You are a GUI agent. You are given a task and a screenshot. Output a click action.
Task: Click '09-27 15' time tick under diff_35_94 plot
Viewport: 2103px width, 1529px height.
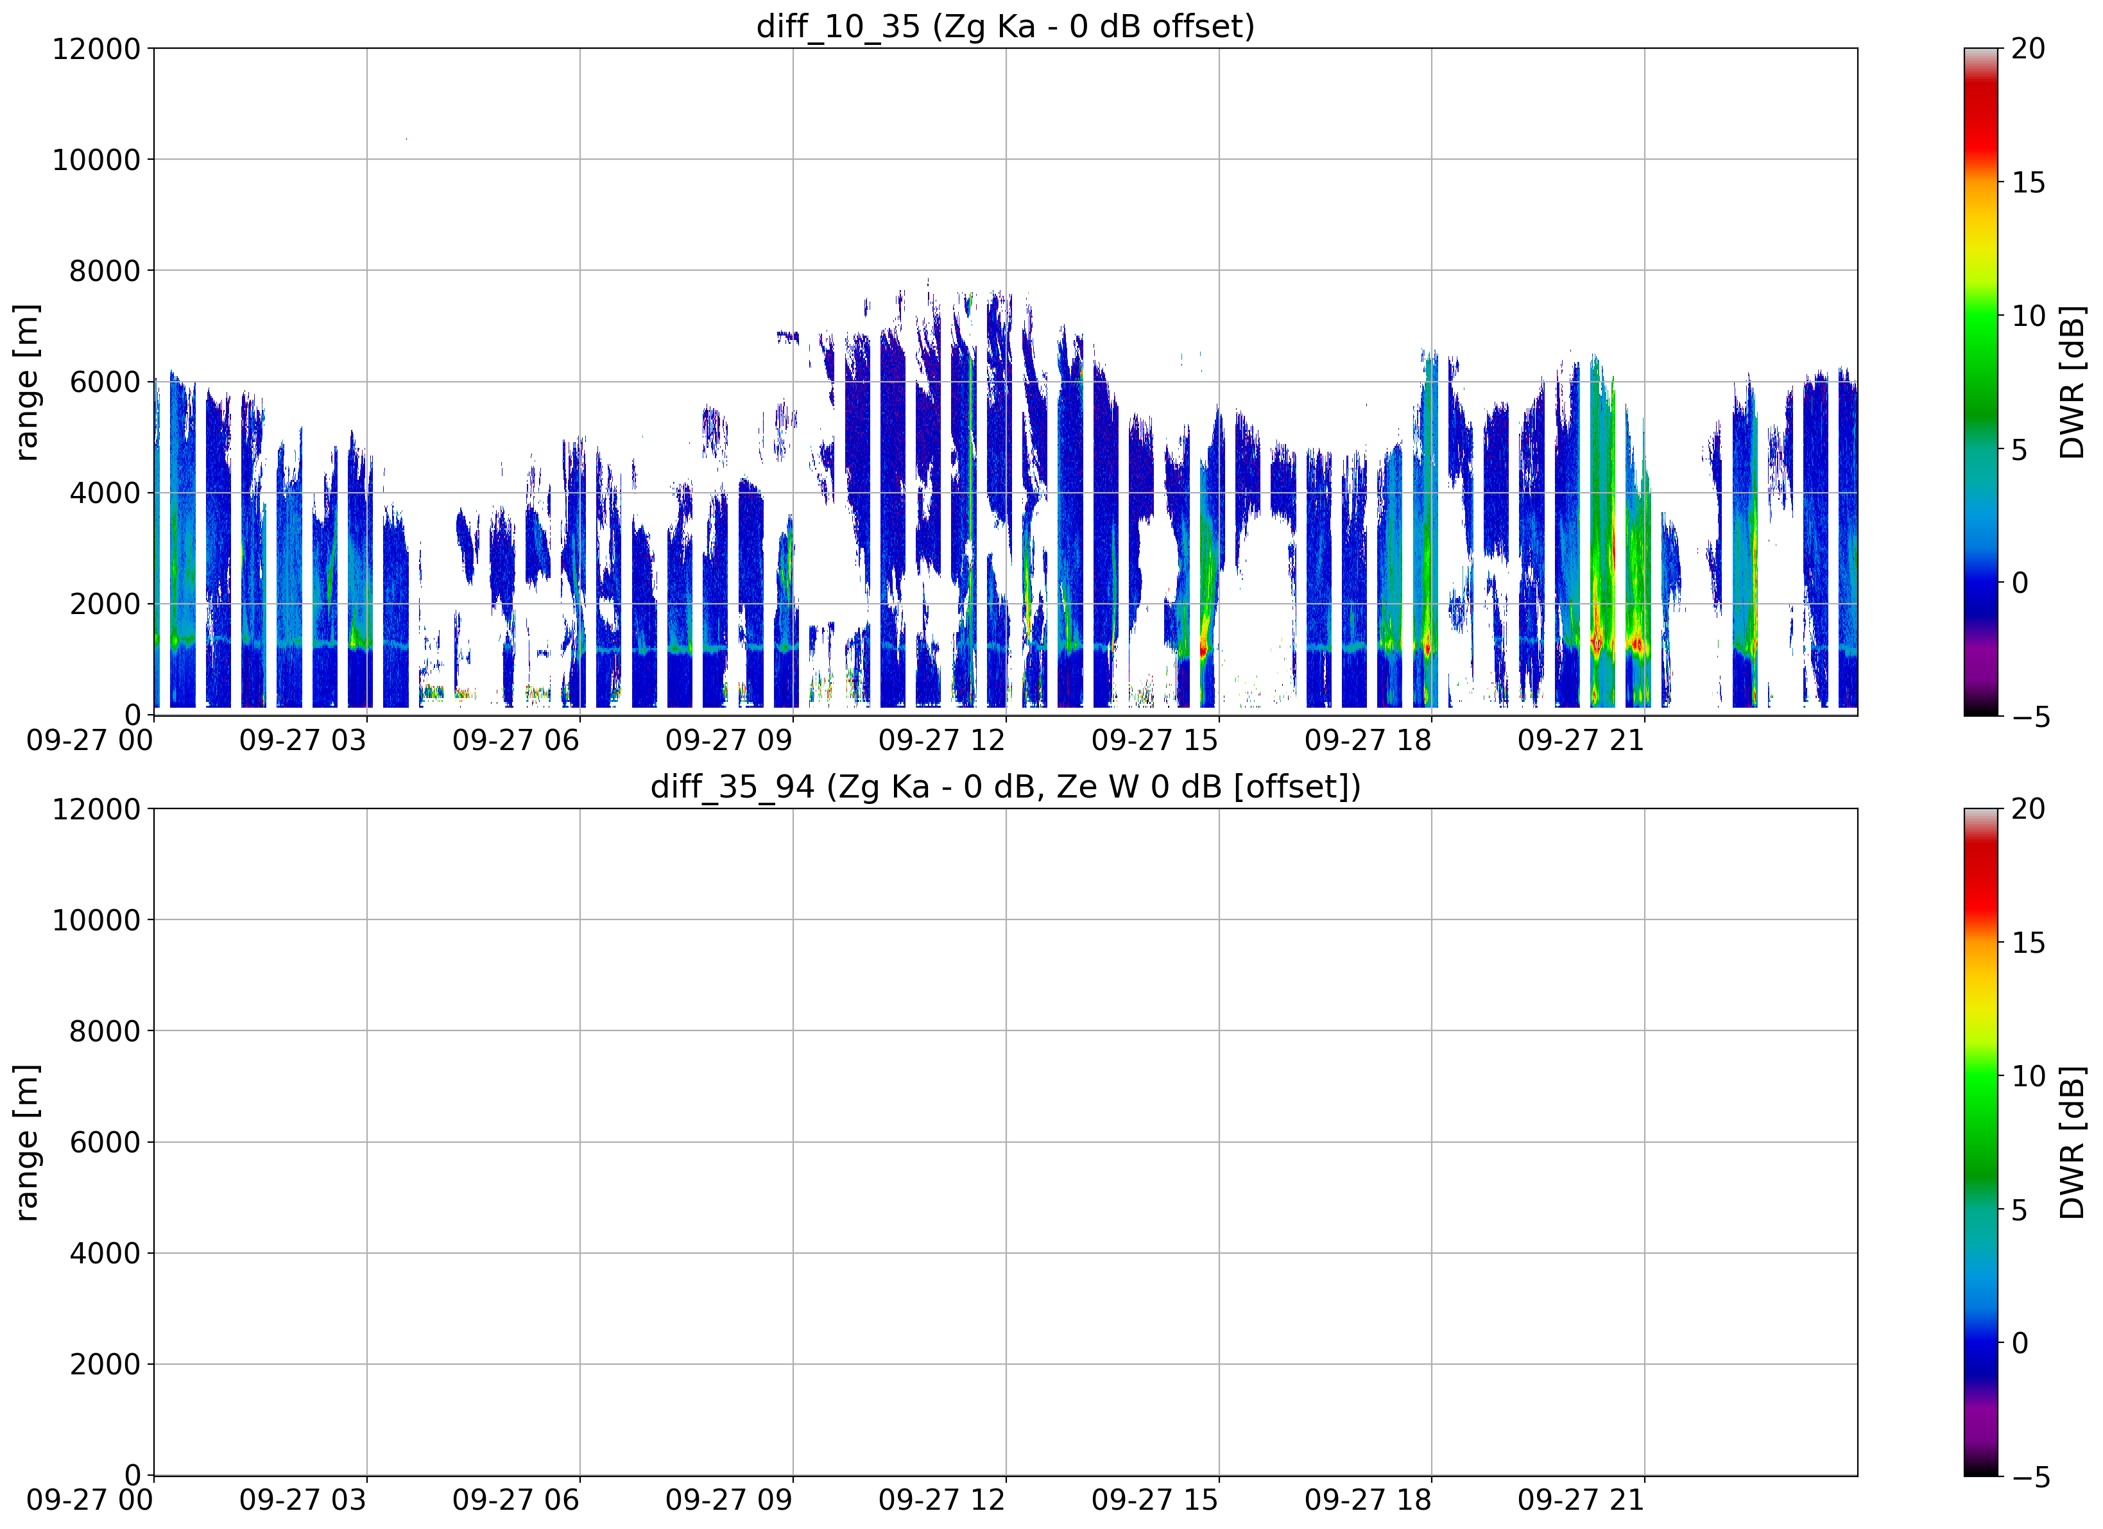click(1155, 1501)
